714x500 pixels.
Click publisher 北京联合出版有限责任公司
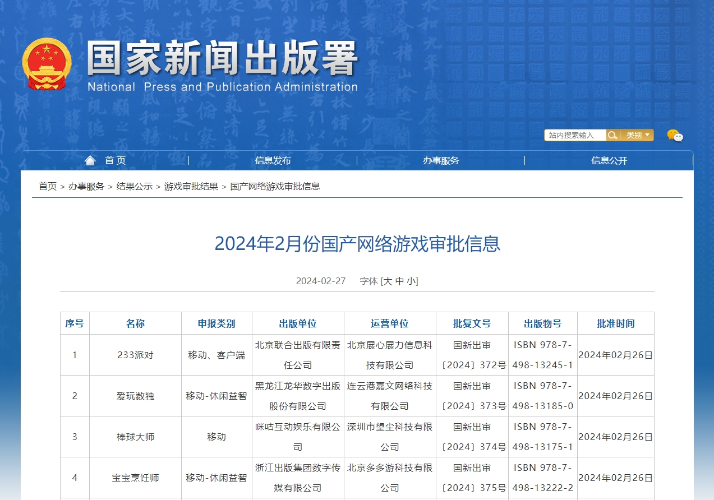click(x=298, y=355)
